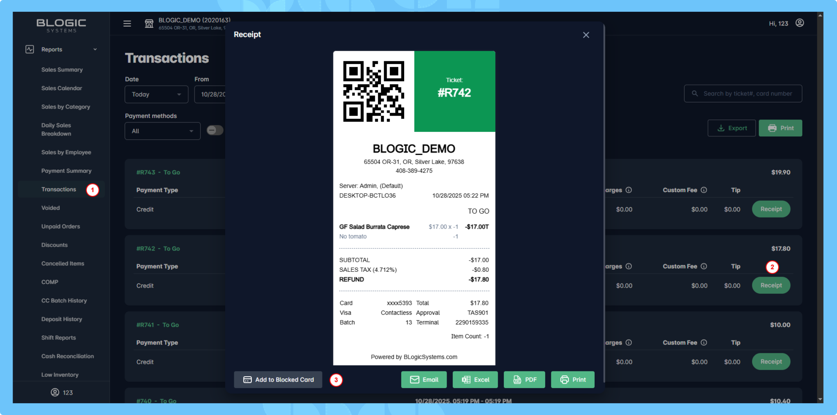The height and width of the screenshot is (415, 837).
Task: Click the From date field
Action: [x=210, y=94]
